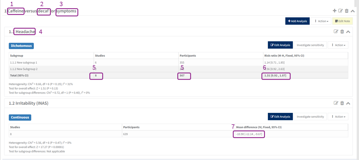Click trash icon for 1.1 Headache analysis
This screenshot has width=359, height=160.
342,32
